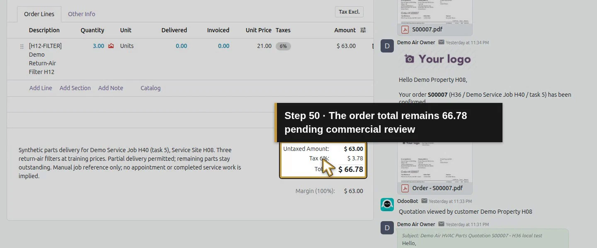Click the terms text about synthetic parts delivery
Screen dimensions: 597x248
pos(130,163)
